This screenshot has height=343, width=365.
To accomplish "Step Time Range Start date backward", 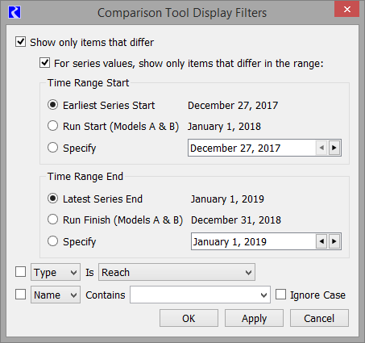I will coord(321,148).
